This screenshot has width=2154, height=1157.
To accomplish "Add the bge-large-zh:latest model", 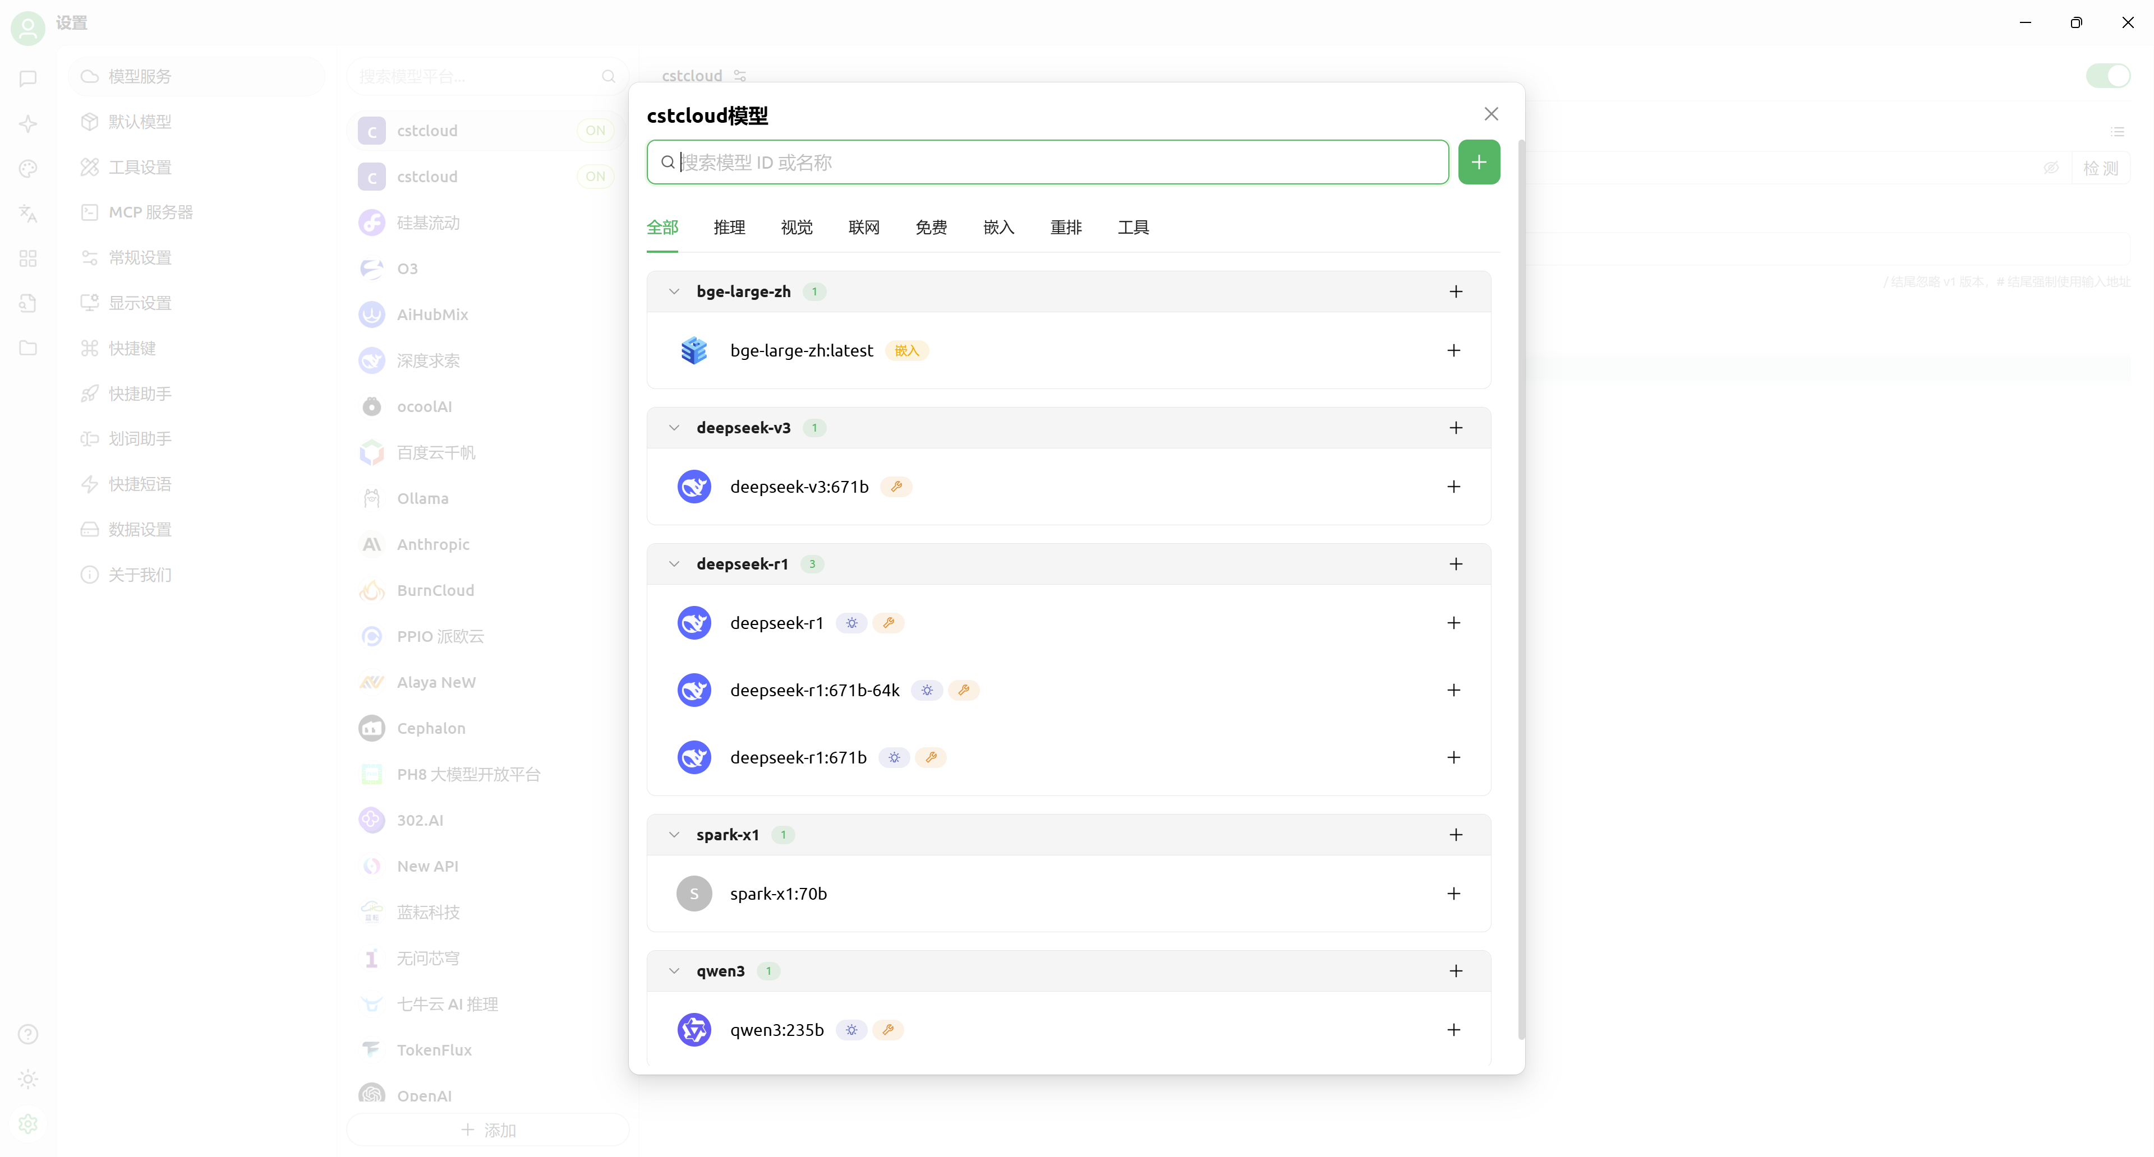I will click(x=1453, y=351).
